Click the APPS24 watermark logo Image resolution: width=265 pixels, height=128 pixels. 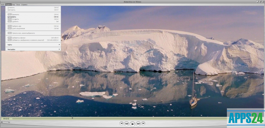click(x=246, y=118)
